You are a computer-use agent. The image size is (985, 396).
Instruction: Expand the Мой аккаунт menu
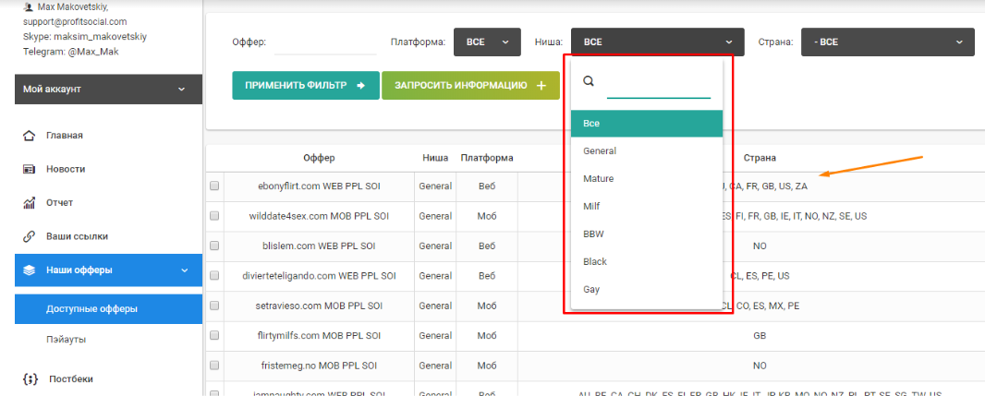tap(108, 90)
